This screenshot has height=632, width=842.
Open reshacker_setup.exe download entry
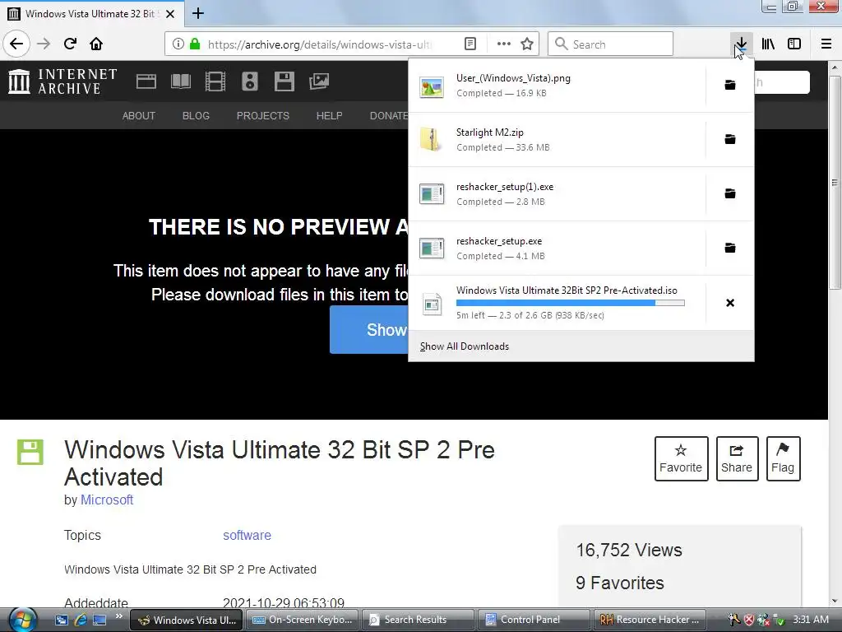point(557,249)
